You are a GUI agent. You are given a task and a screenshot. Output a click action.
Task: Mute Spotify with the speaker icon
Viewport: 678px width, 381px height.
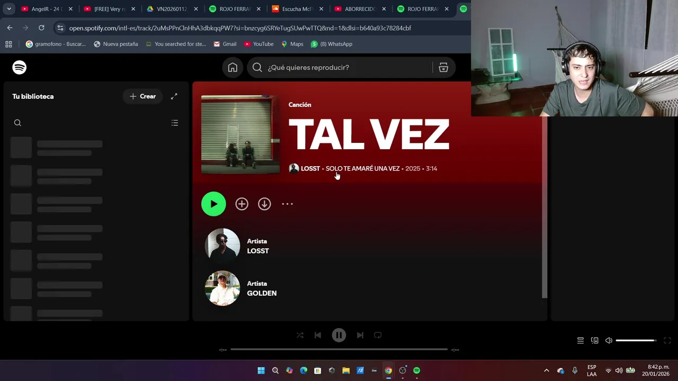click(609, 340)
